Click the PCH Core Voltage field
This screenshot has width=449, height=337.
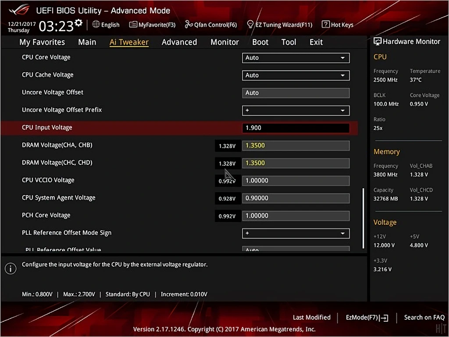click(296, 216)
